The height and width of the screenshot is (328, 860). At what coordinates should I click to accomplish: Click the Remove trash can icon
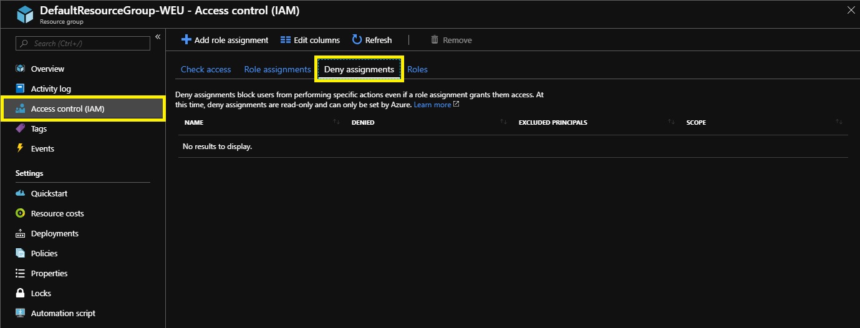tap(435, 40)
